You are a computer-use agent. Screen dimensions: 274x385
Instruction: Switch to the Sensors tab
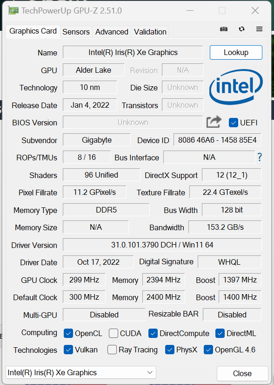click(76, 32)
